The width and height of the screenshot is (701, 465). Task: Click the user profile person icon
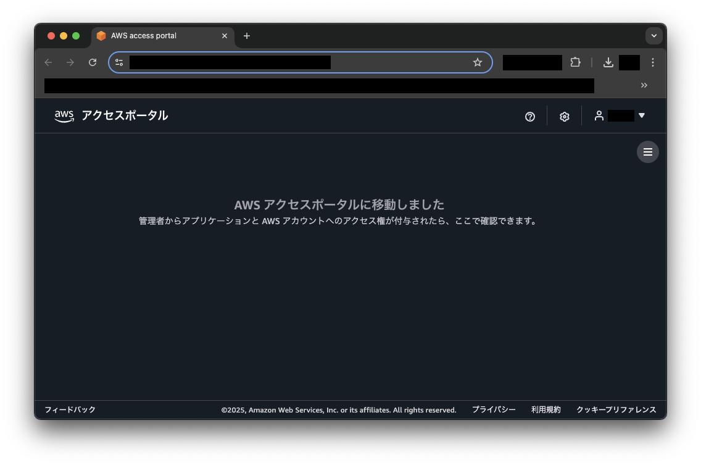point(599,116)
